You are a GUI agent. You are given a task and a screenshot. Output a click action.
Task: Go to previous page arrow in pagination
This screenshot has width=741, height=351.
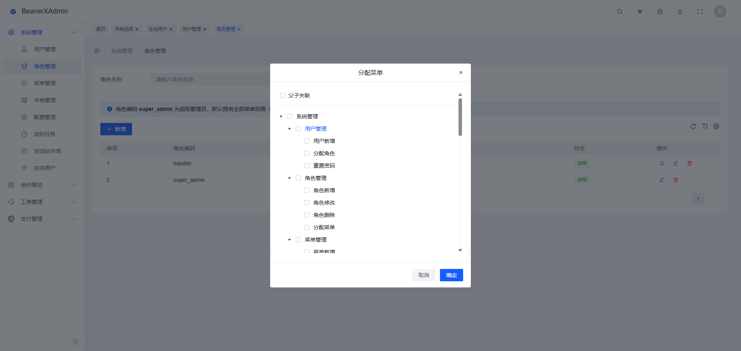(683, 199)
